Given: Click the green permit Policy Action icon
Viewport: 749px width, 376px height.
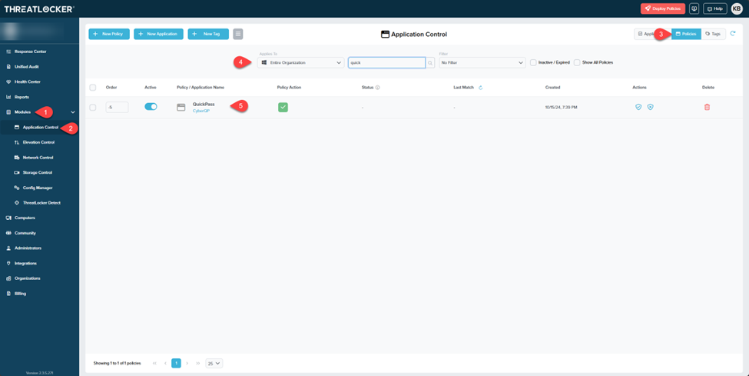Looking at the screenshot, I should (283, 107).
